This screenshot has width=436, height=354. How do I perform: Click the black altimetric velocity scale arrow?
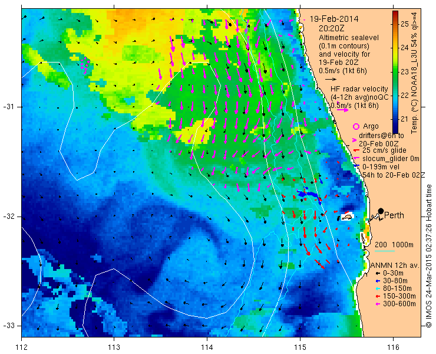tap(331, 79)
